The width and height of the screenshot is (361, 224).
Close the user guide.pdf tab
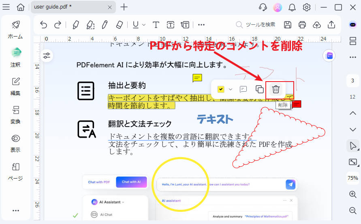(x=110, y=7)
